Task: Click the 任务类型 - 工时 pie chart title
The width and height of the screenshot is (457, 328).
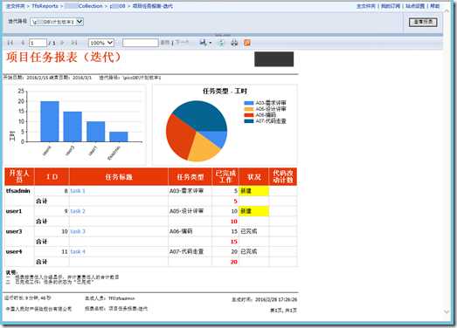Action: click(225, 91)
